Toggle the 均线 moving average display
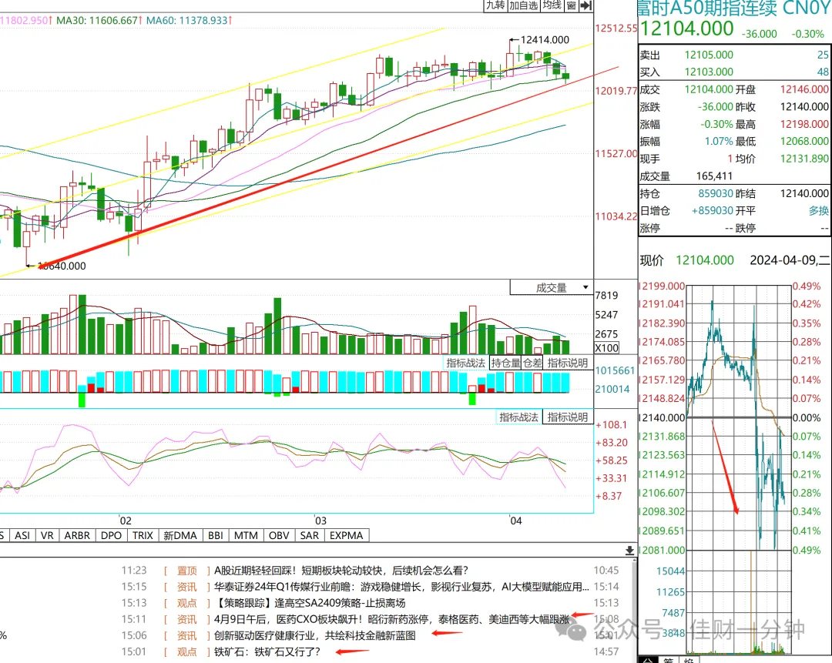Screen dimensions: 832x663 click(x=552, y=5)
